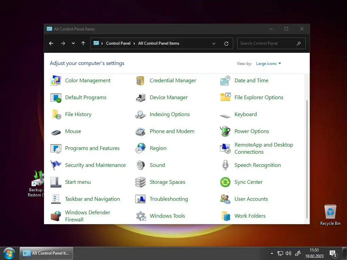This screenshot has height=260, width=347.
Task: Open the Color Management icon
Action: [x=56, y=81]
